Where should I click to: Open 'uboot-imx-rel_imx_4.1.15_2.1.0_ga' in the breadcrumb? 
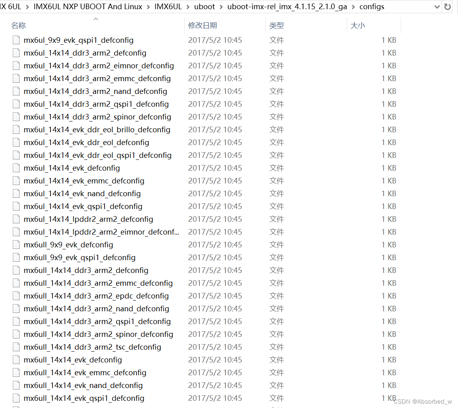pos(287,7)
